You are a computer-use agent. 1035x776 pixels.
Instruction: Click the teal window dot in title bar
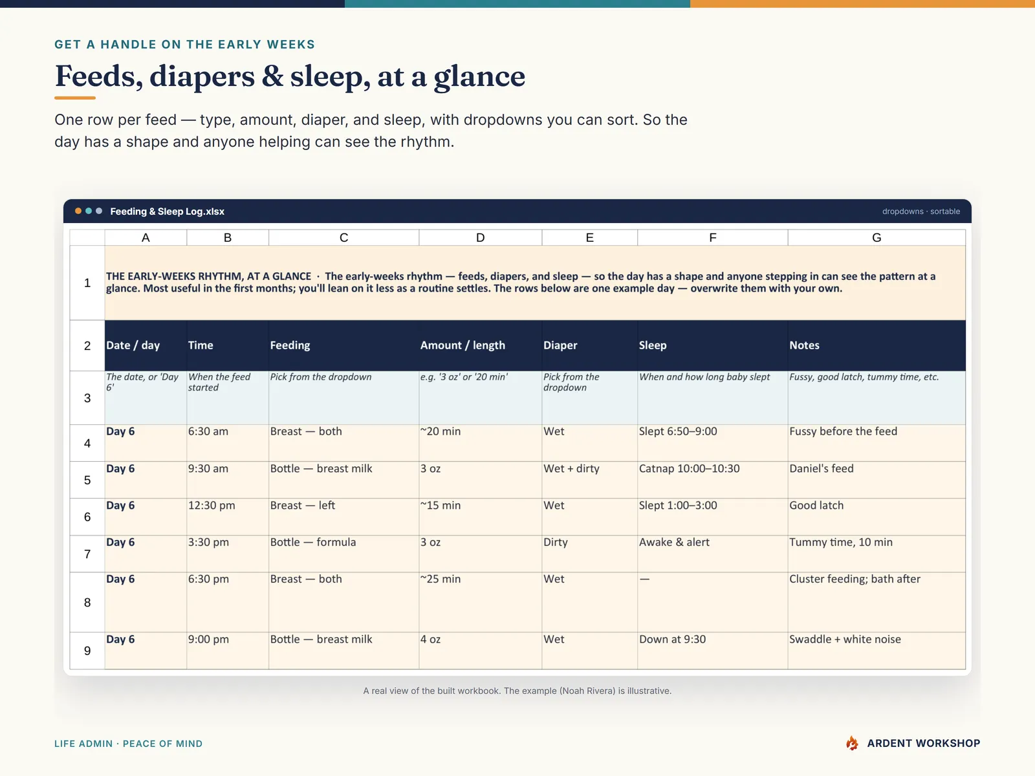pyautogui.click(x=89, y=211)
